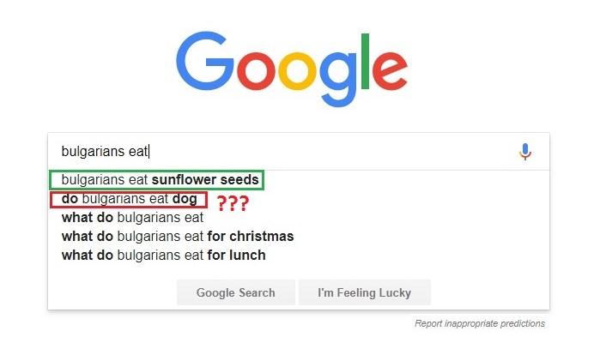The width and height of the screenshot is (600, 343).
Task: Click empty space in the search box
Action: coord(343,152)
